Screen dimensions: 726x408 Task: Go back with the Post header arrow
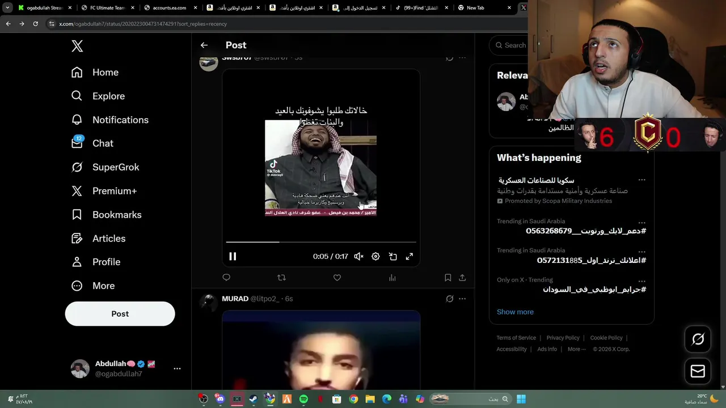[204, 45]
